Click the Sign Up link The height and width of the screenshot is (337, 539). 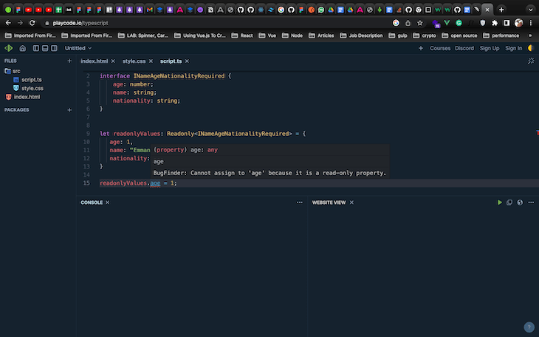click(490, 48)
